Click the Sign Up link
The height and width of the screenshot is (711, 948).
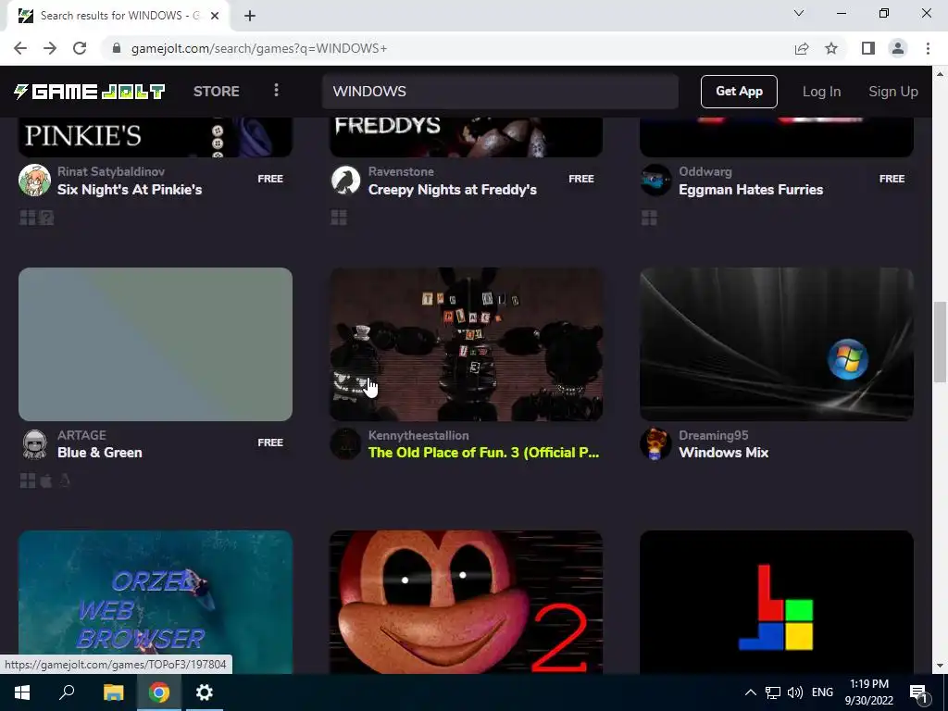tap(893, 92)
